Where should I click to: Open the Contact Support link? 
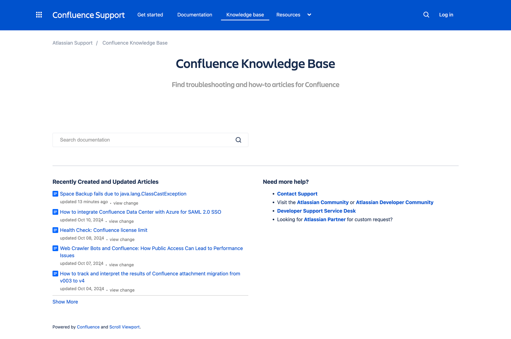297,194
